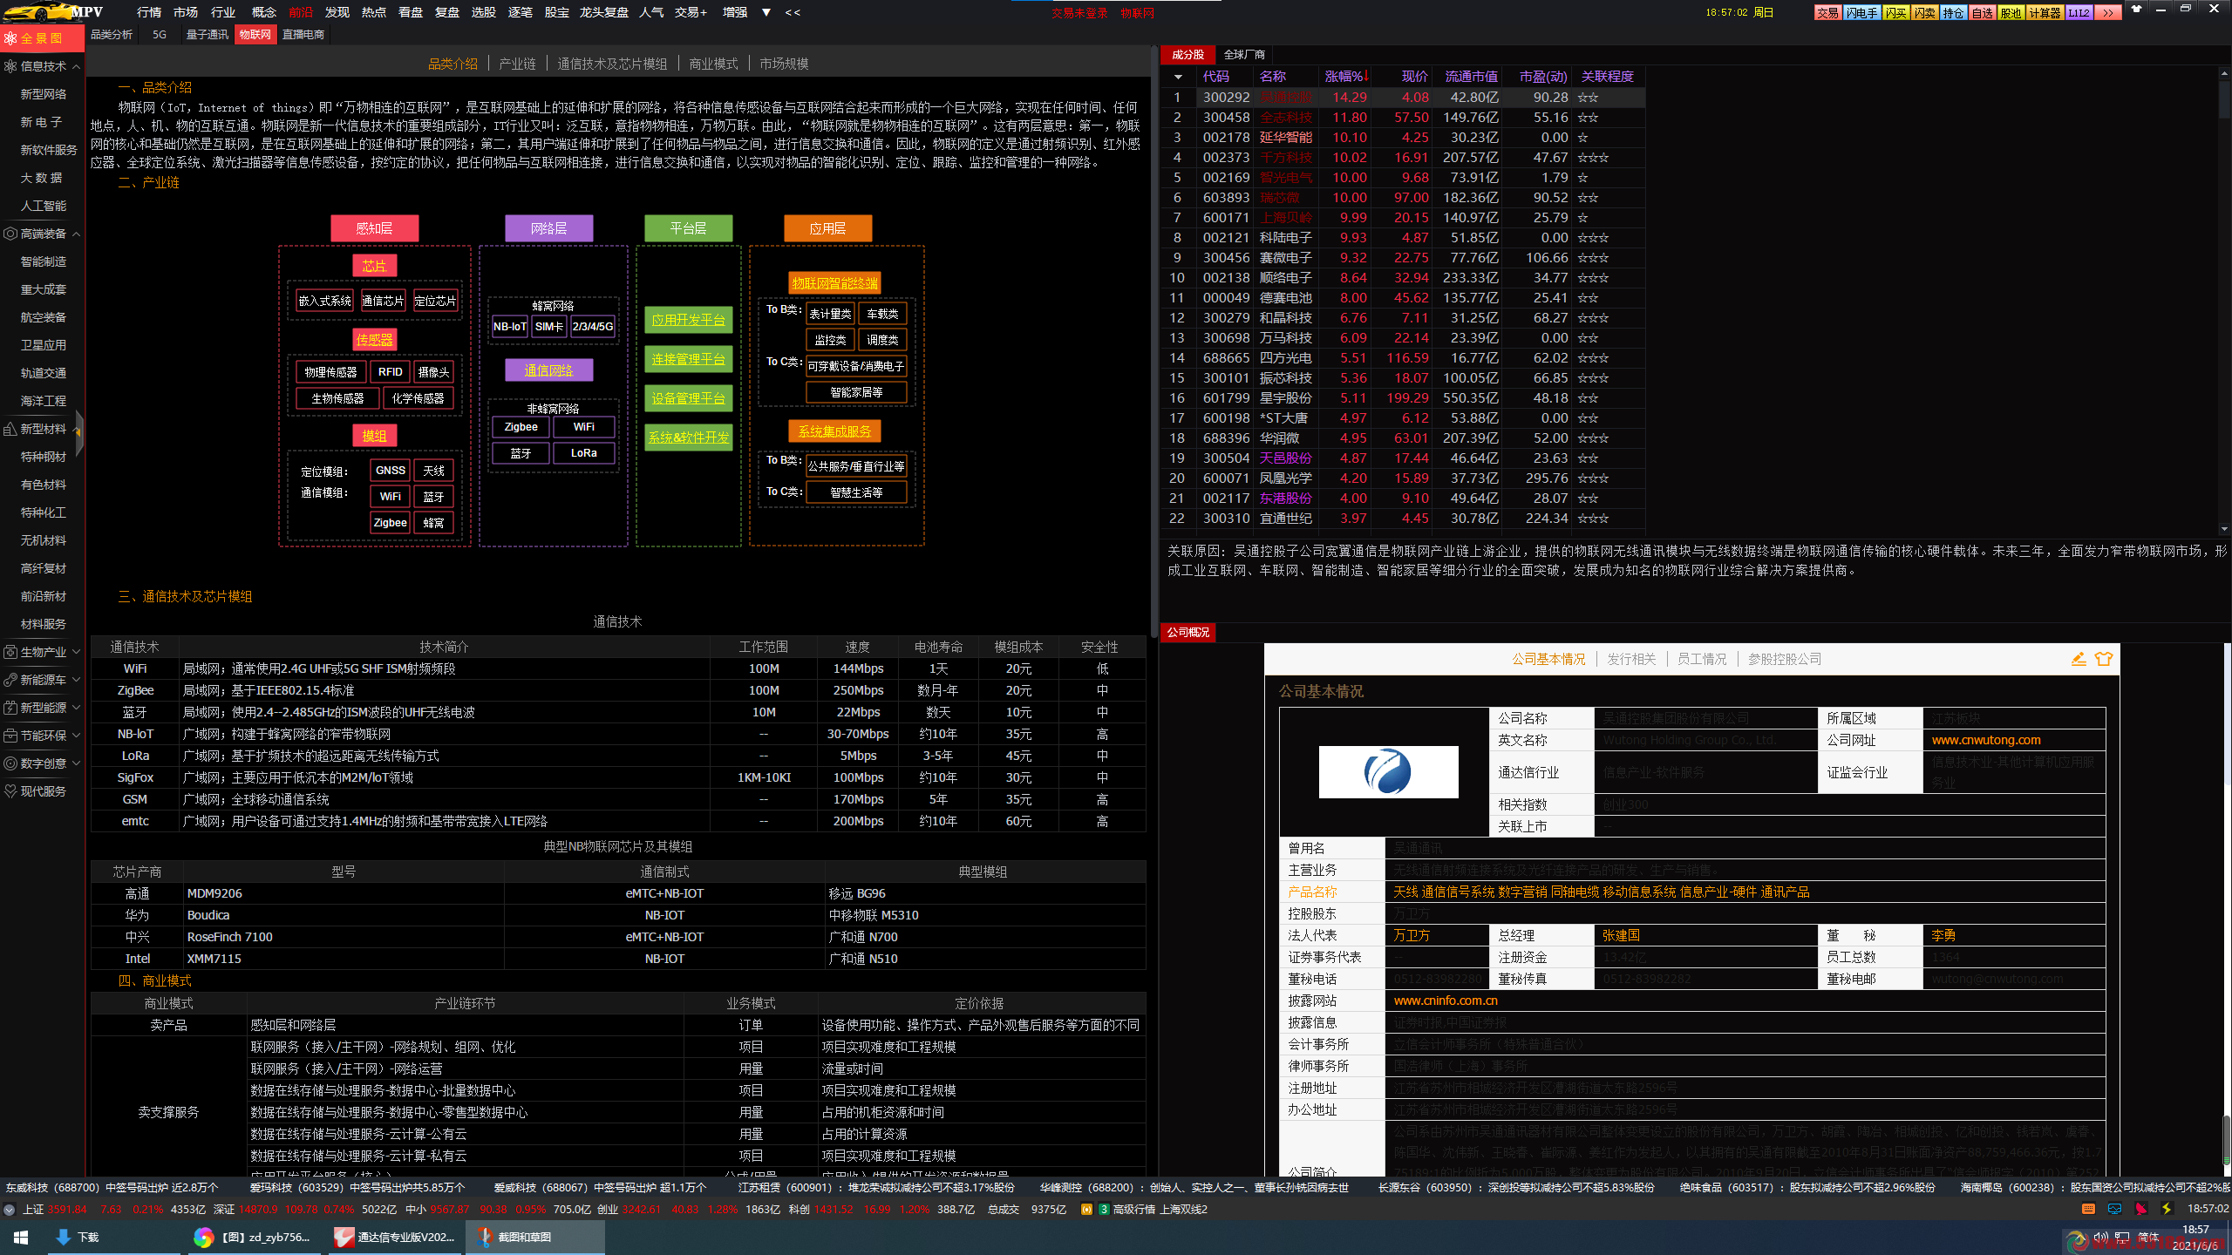This screenshot has height=1255, width=2232.
Task: Select stock row 688396 华润微
Action: [1403, 438]
